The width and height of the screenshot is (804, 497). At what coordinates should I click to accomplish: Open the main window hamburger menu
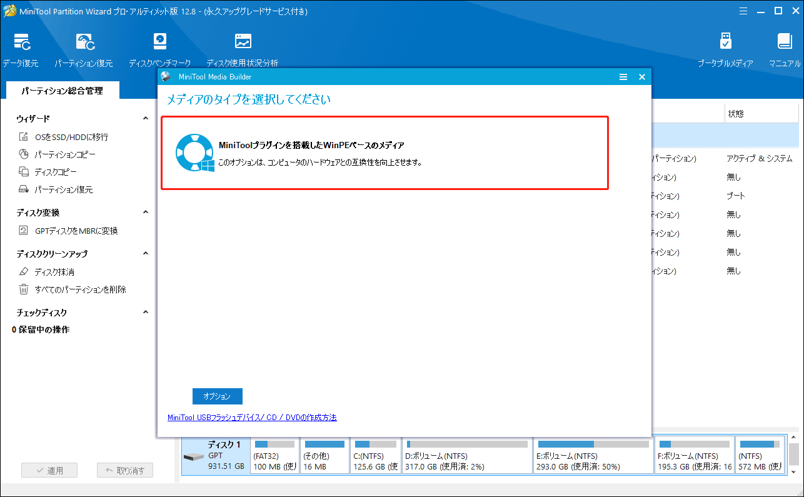[743, 10]
